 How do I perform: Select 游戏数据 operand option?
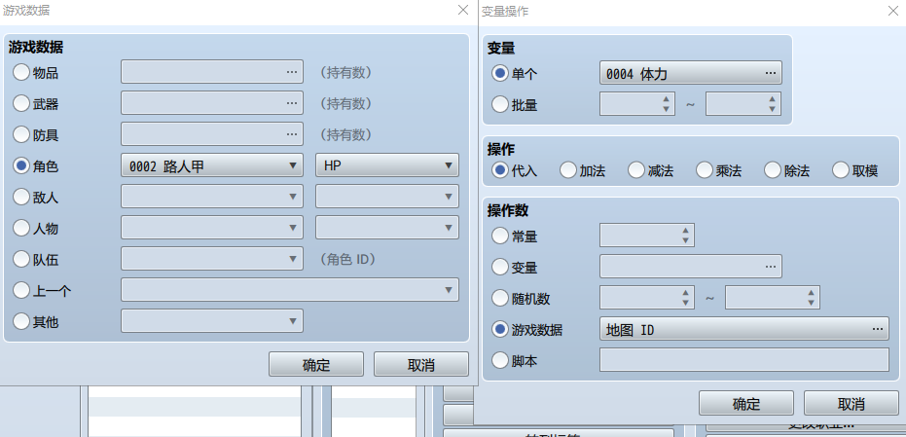500,330
